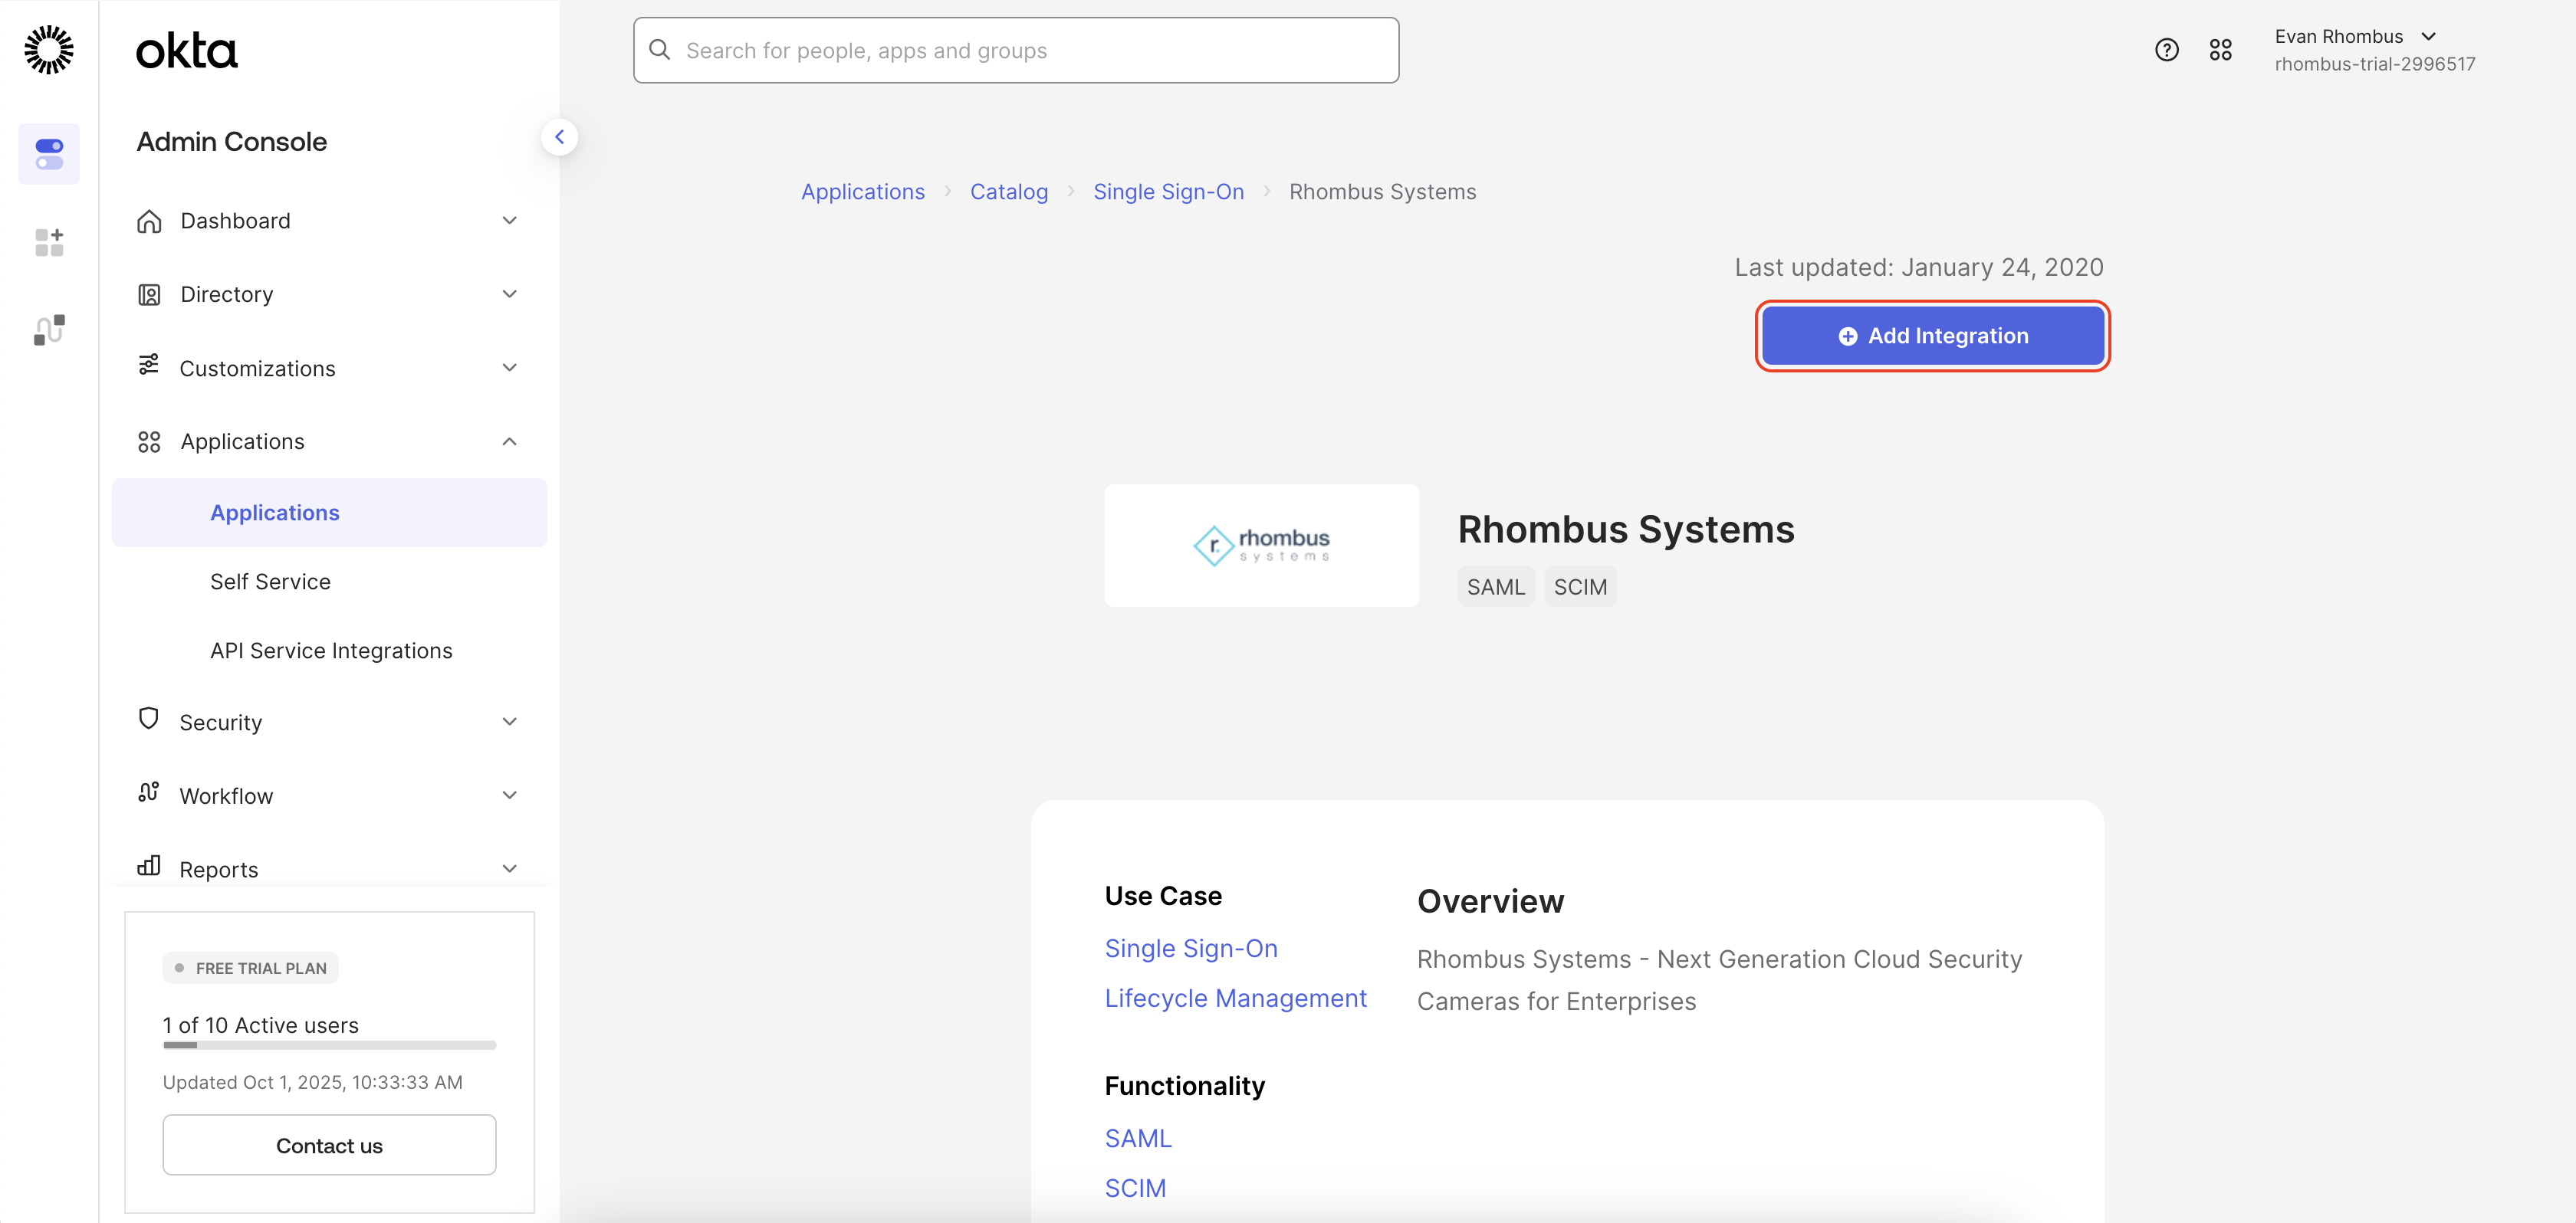Click the Reports bar chart icon
The height and width of the screenshot is (1223, 2576).
pyautogui.click(x=149, y=865)
